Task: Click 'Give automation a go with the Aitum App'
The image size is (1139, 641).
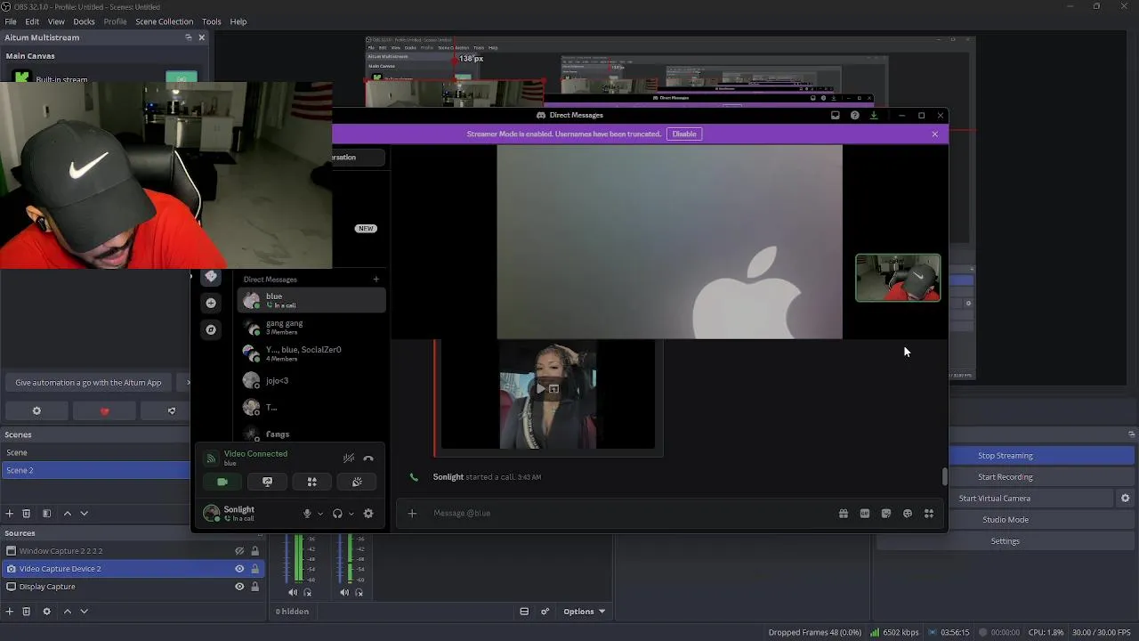Action: point(88,382)
